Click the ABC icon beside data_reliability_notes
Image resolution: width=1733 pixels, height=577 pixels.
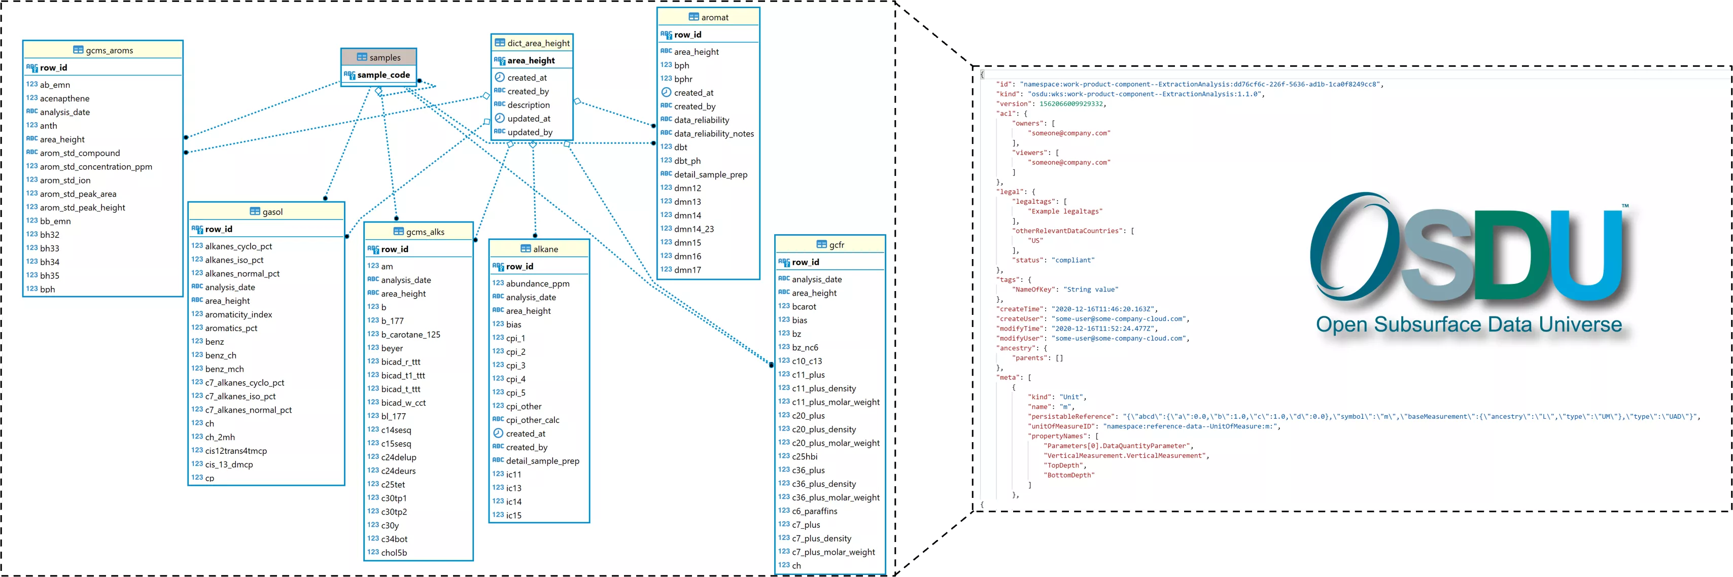point(667,133)
